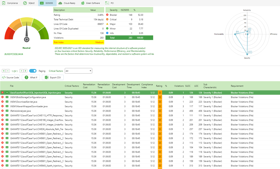
Task: Switch to the ISO5055 tab
Action: pyautogui.click(x=47, y=4)
